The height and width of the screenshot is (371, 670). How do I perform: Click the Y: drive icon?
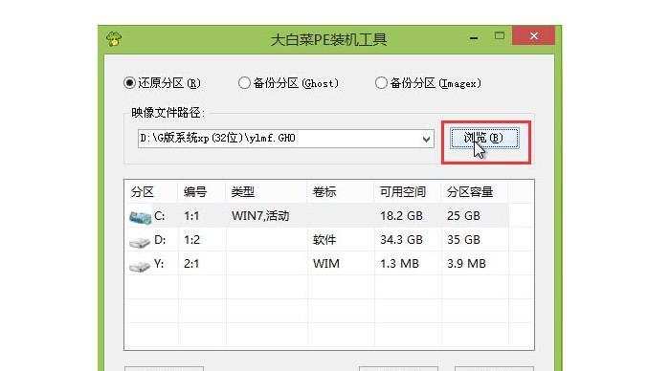click(x=140, y=266)
